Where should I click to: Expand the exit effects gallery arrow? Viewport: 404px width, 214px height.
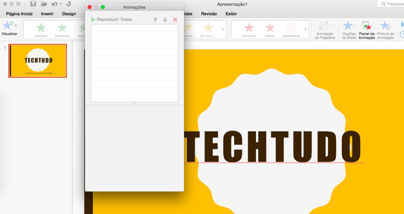(x=306, y=29)
